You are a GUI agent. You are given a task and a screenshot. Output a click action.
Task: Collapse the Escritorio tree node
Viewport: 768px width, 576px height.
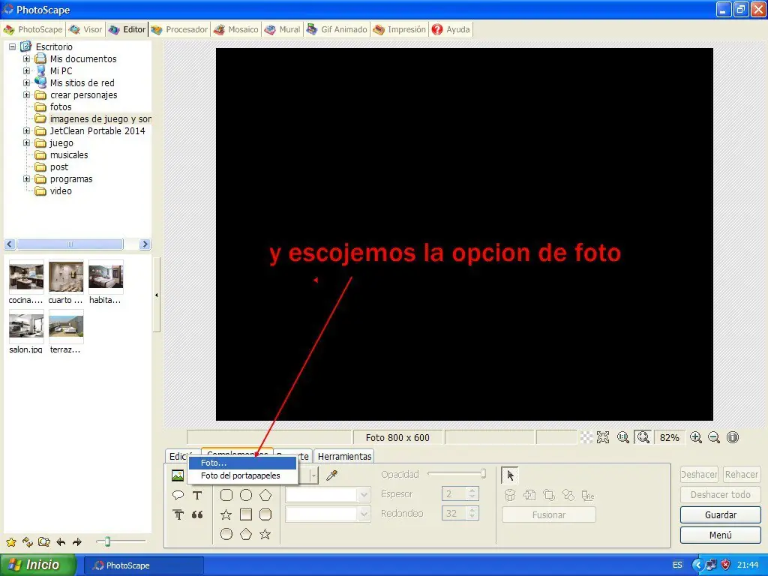click(x=12, y=47)
